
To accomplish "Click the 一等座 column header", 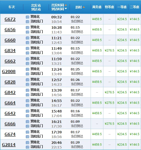I will (122, 7).
